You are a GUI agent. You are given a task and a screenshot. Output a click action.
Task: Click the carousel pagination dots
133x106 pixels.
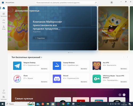click(70, 52)
